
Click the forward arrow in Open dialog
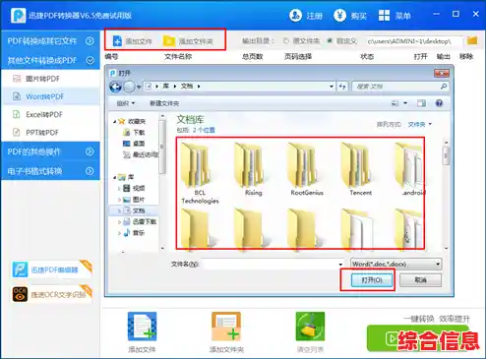130,87
